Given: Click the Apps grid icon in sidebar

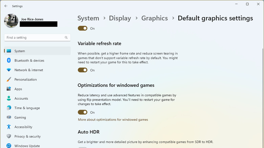Looking at the screenshot, I should point(9,89).
